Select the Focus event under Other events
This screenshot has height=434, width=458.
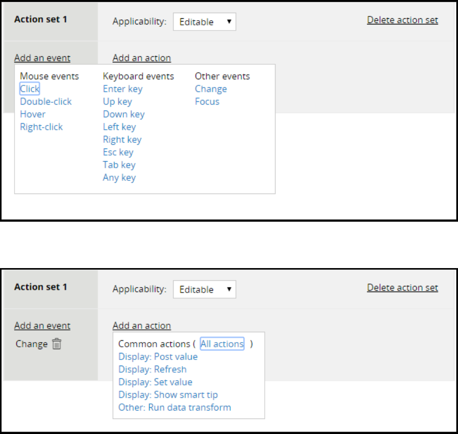(x=207, y=102)
